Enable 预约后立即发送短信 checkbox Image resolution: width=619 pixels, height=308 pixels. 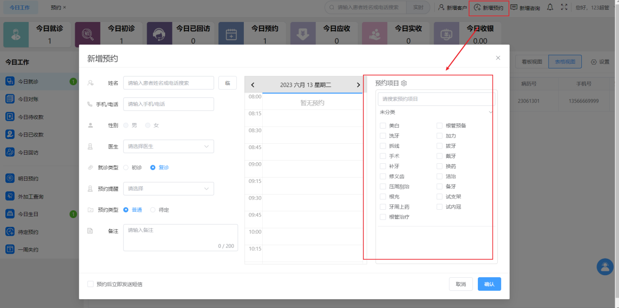point(90,284)
